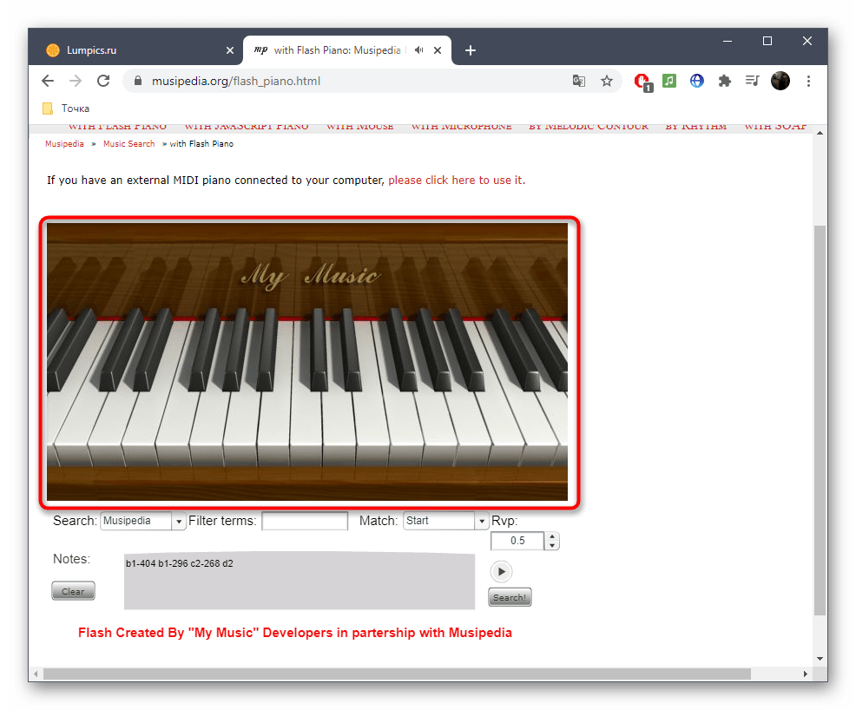Bookmark this page with the star icon
This screenshot has width=856, height=710.
click(x=607, y=81)
